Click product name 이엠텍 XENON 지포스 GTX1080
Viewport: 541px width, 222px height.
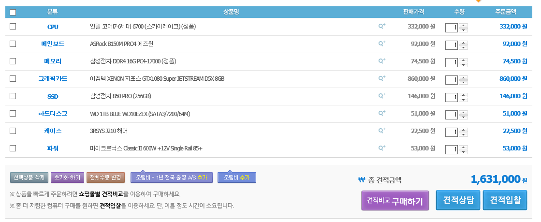(157, 79)
